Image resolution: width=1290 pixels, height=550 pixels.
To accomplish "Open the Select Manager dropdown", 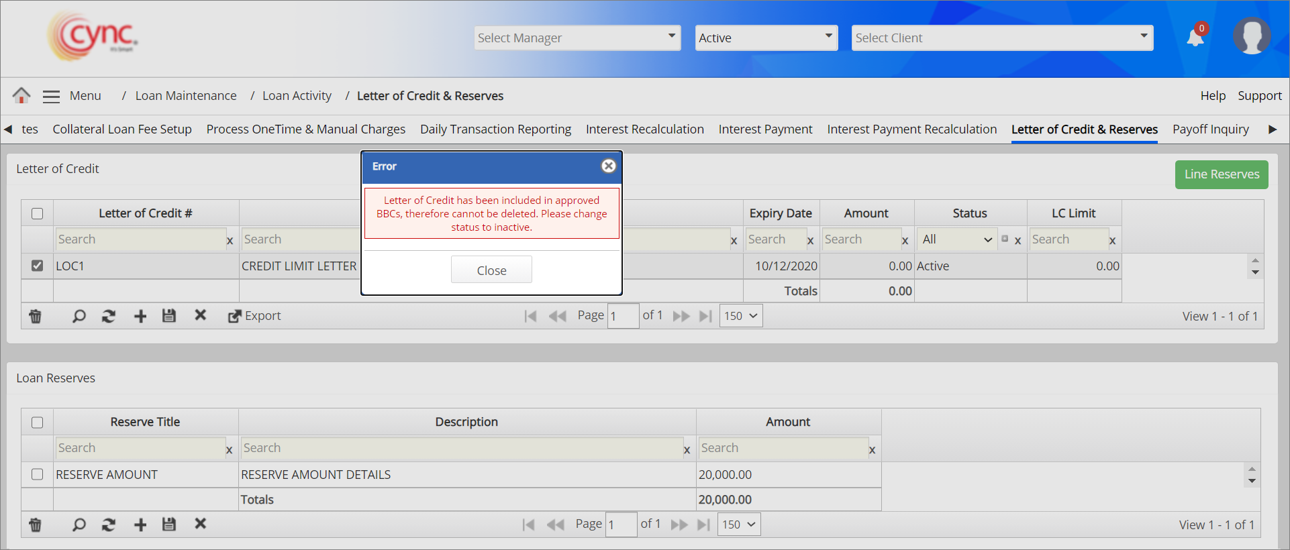I will (x=577, y=38).
